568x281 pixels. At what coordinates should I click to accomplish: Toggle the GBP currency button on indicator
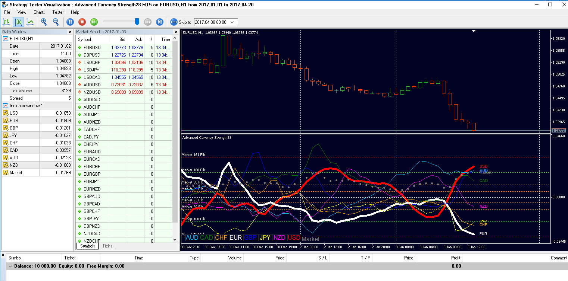point(250,237)
